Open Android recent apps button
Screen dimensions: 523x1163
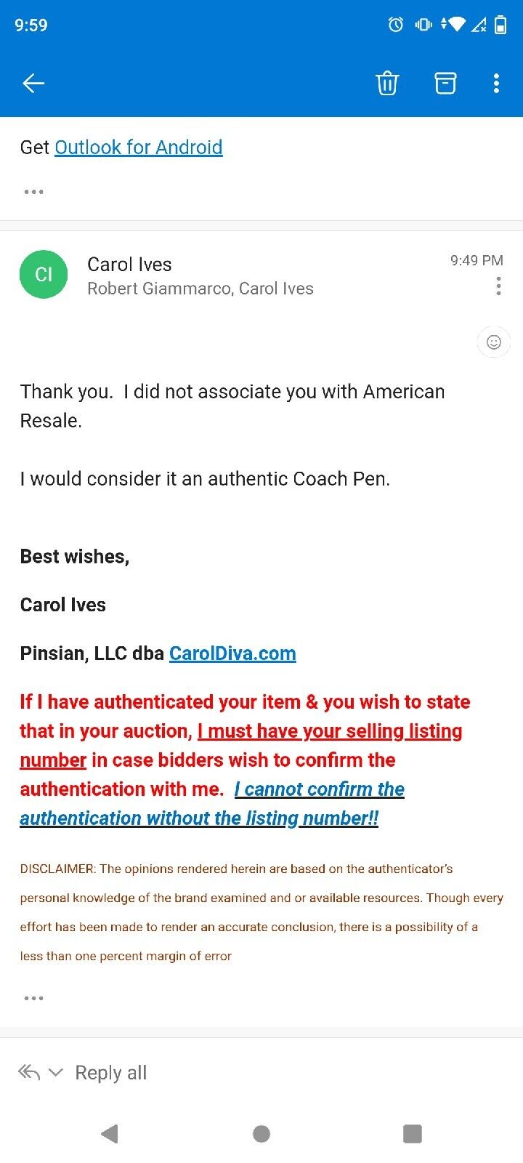click(412, 1133)
